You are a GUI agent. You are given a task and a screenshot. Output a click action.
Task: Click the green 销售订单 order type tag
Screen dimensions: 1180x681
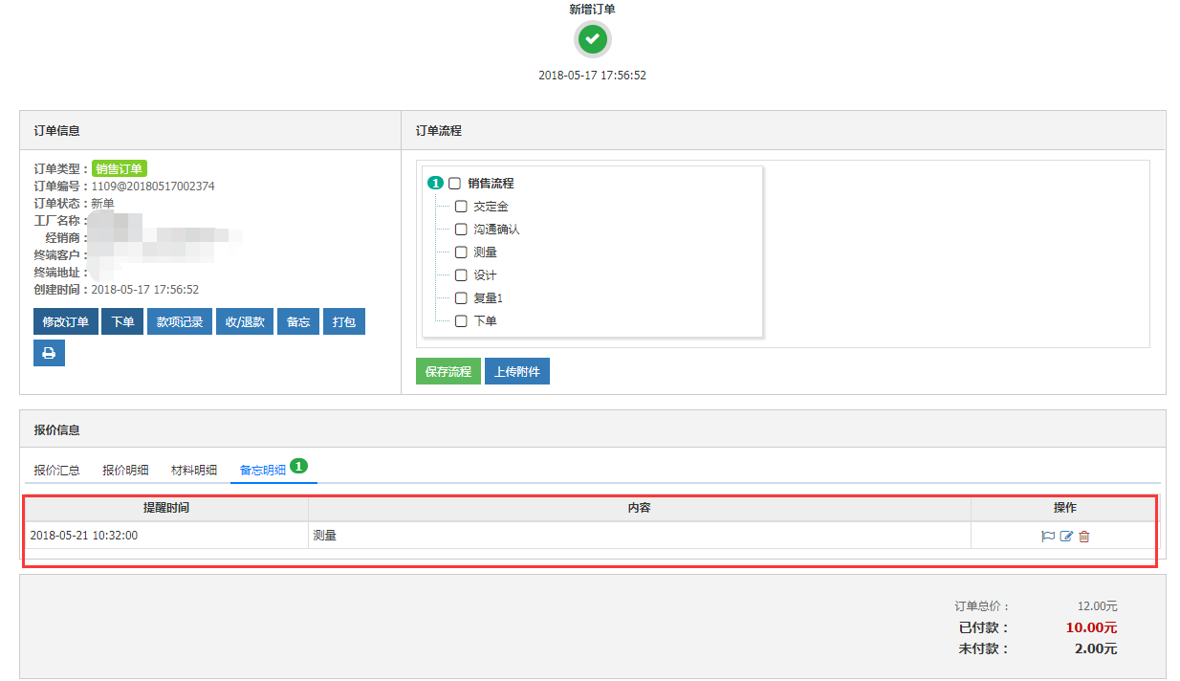(x=120, y=169)
